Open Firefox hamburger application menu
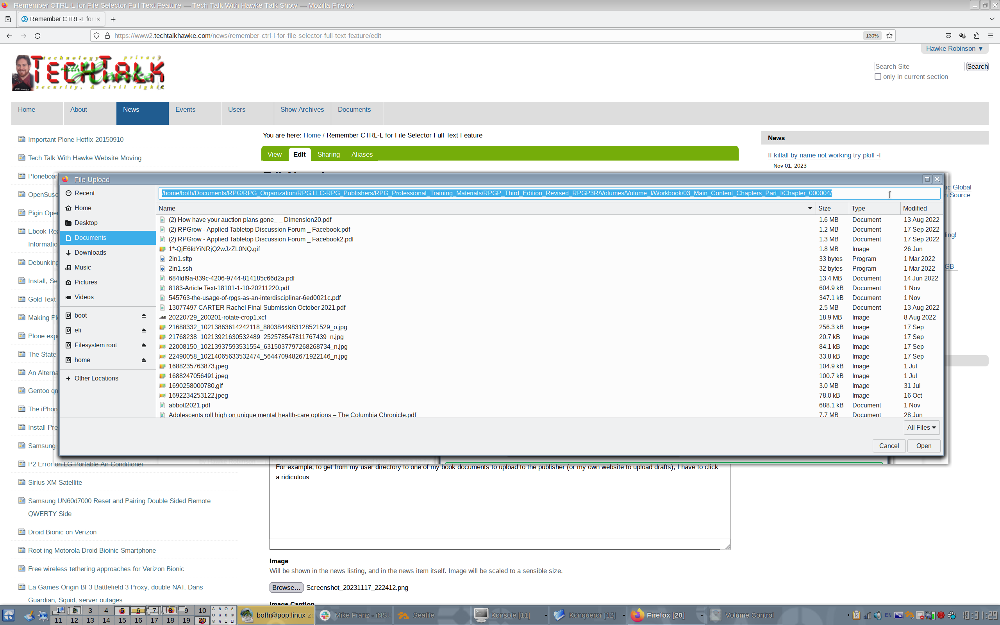Screen dimensions: 1000x625 tap(991, 36)
